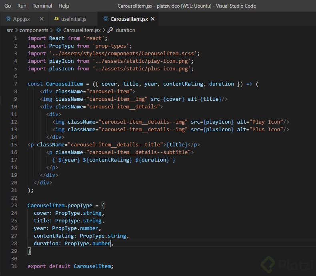Select line number 23 in the gutter
The height and width of the screenshot is (276, 316).
coord(14,205)
